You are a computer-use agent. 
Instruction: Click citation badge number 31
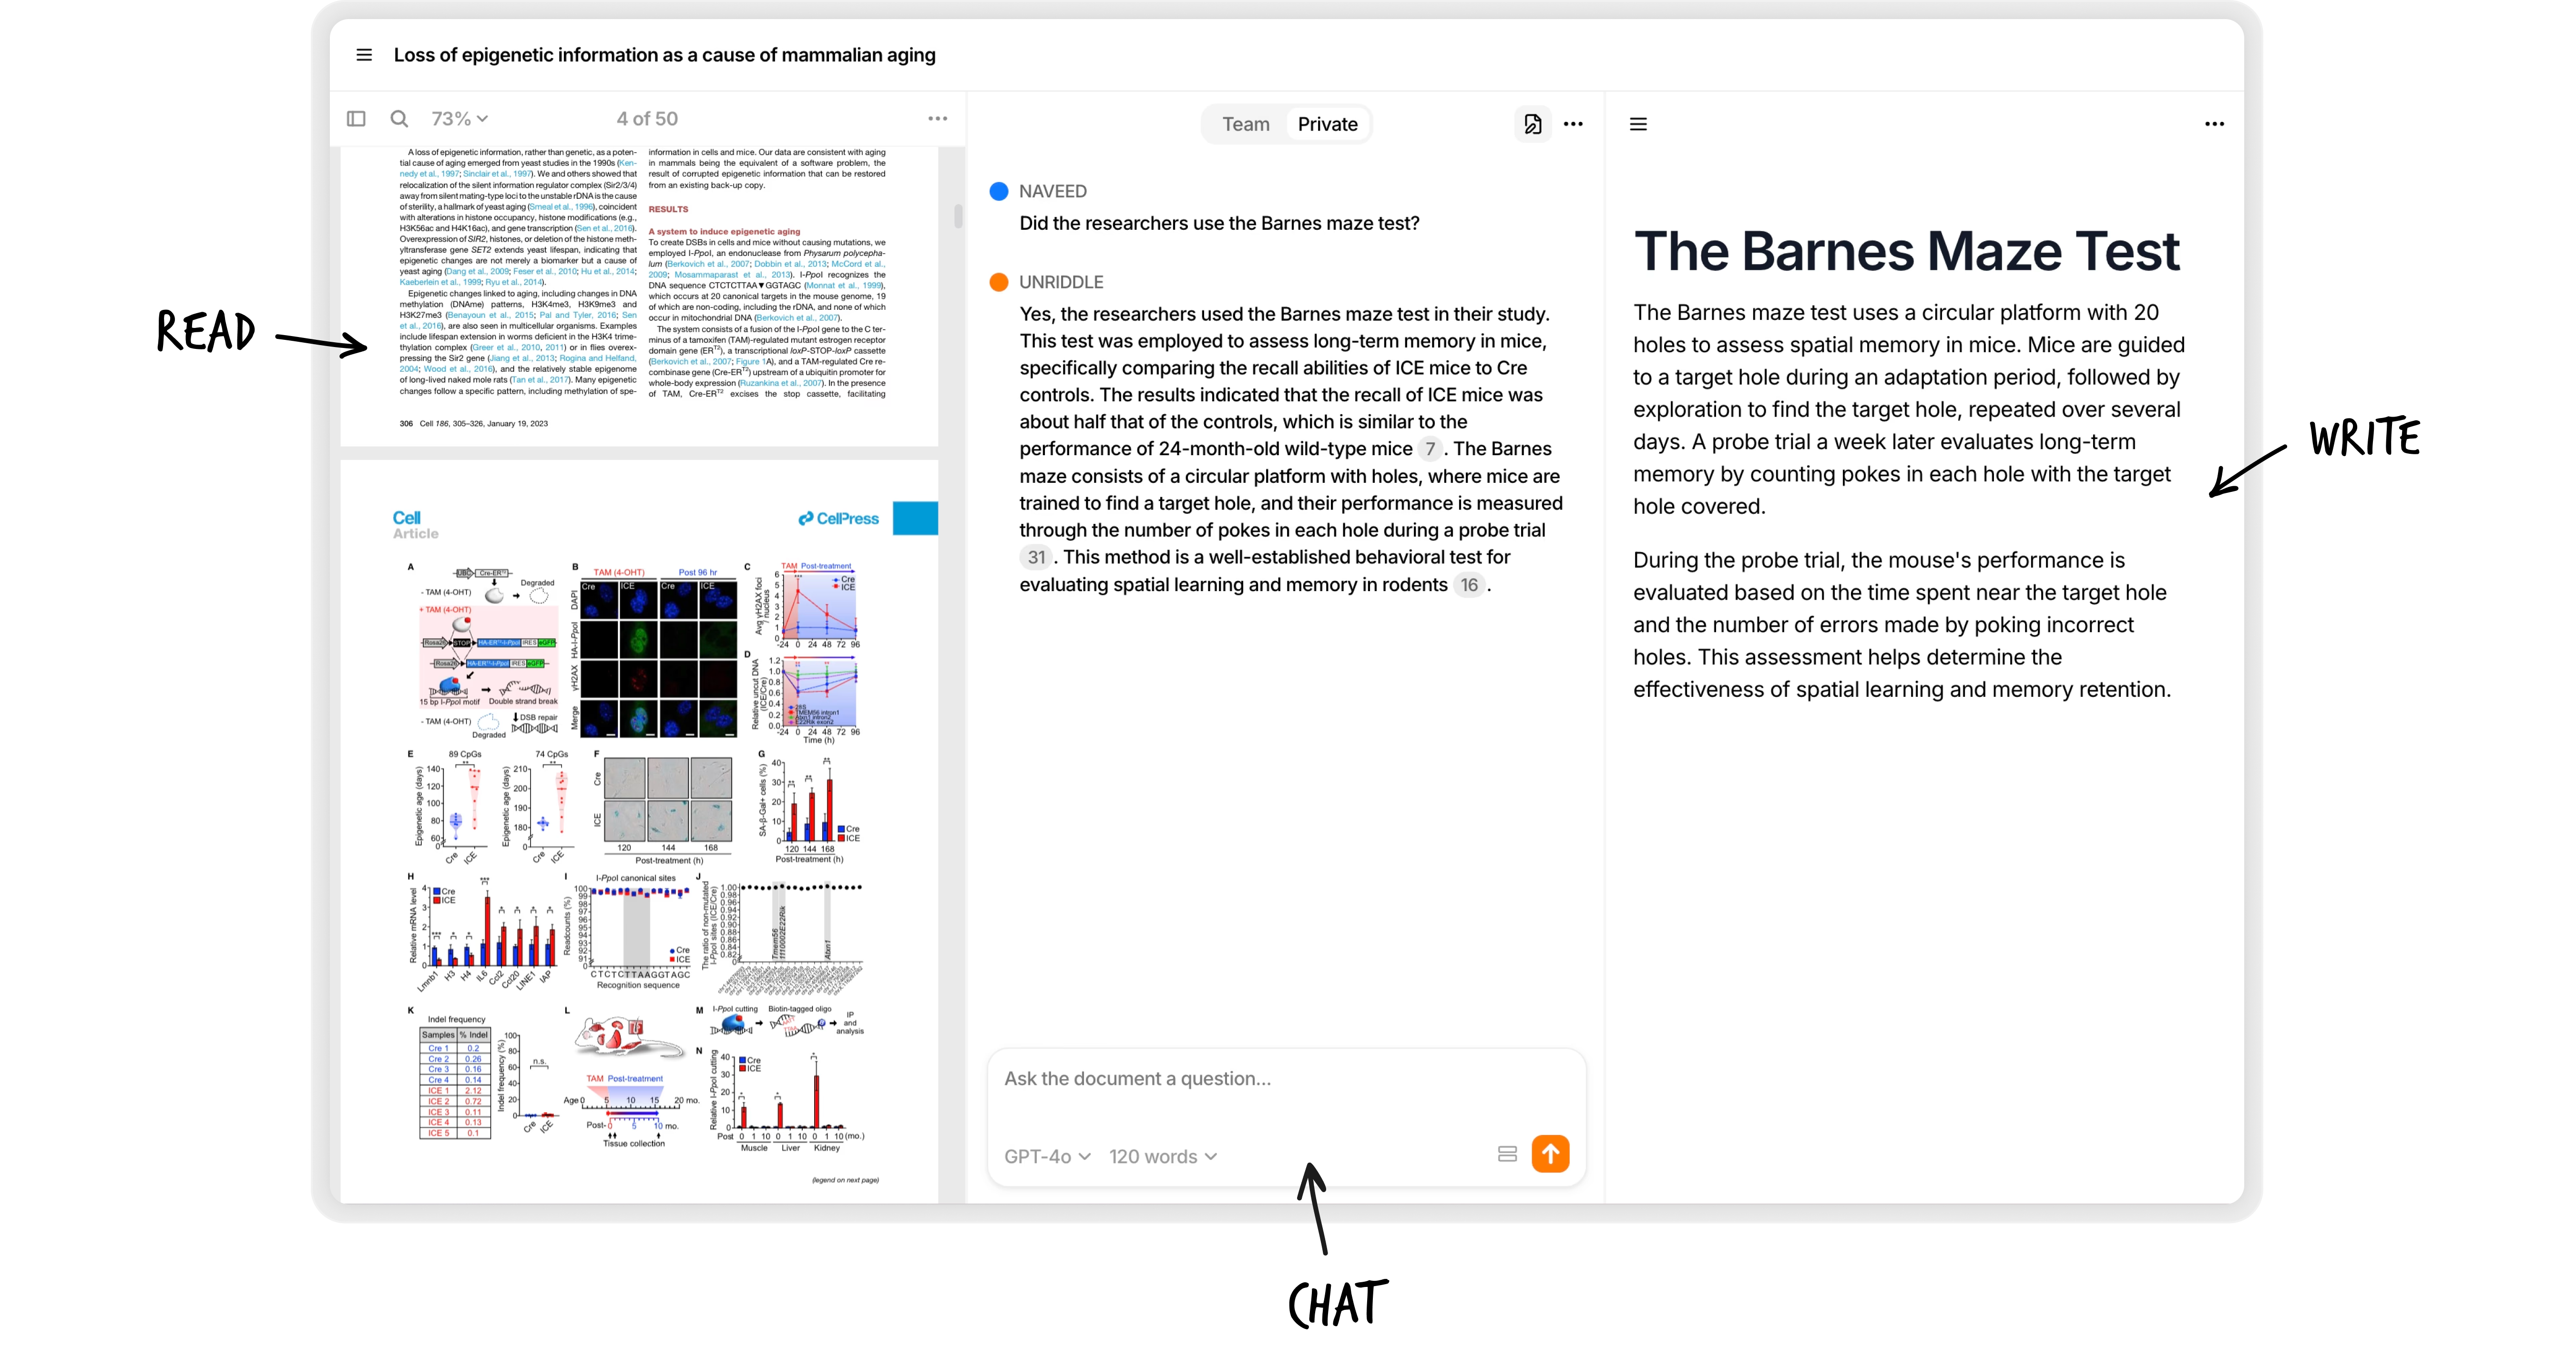1036,558
